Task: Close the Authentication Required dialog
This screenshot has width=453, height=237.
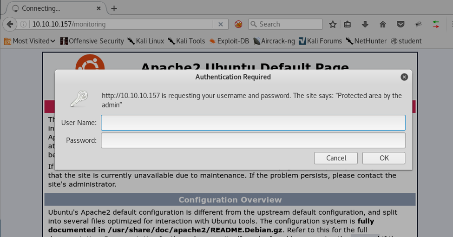Action: coord(404,77)
